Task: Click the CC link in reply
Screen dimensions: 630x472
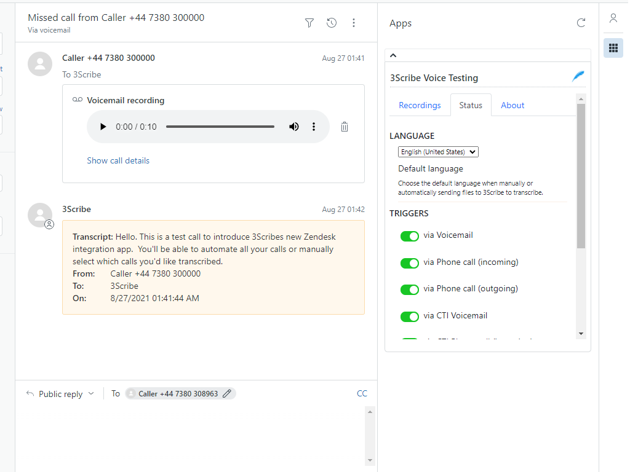Action: pyautogui.click(x=362, y=393)
